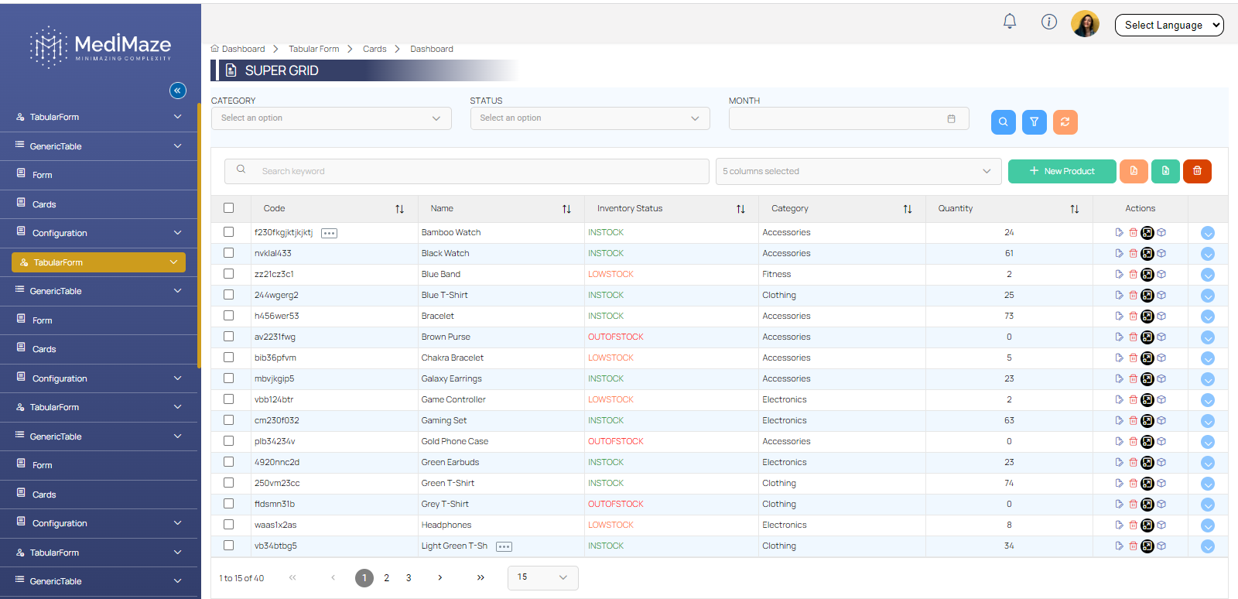Expand the Brown Purse row details

click(x=1207, y=337)
